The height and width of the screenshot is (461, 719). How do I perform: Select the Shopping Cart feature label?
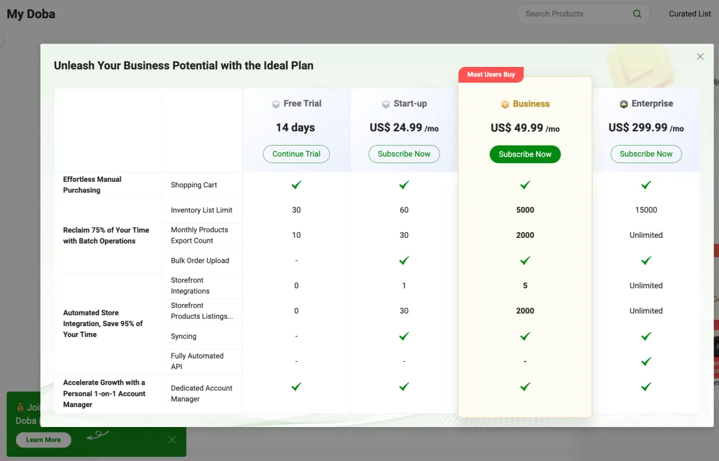[x=194, y=185]
